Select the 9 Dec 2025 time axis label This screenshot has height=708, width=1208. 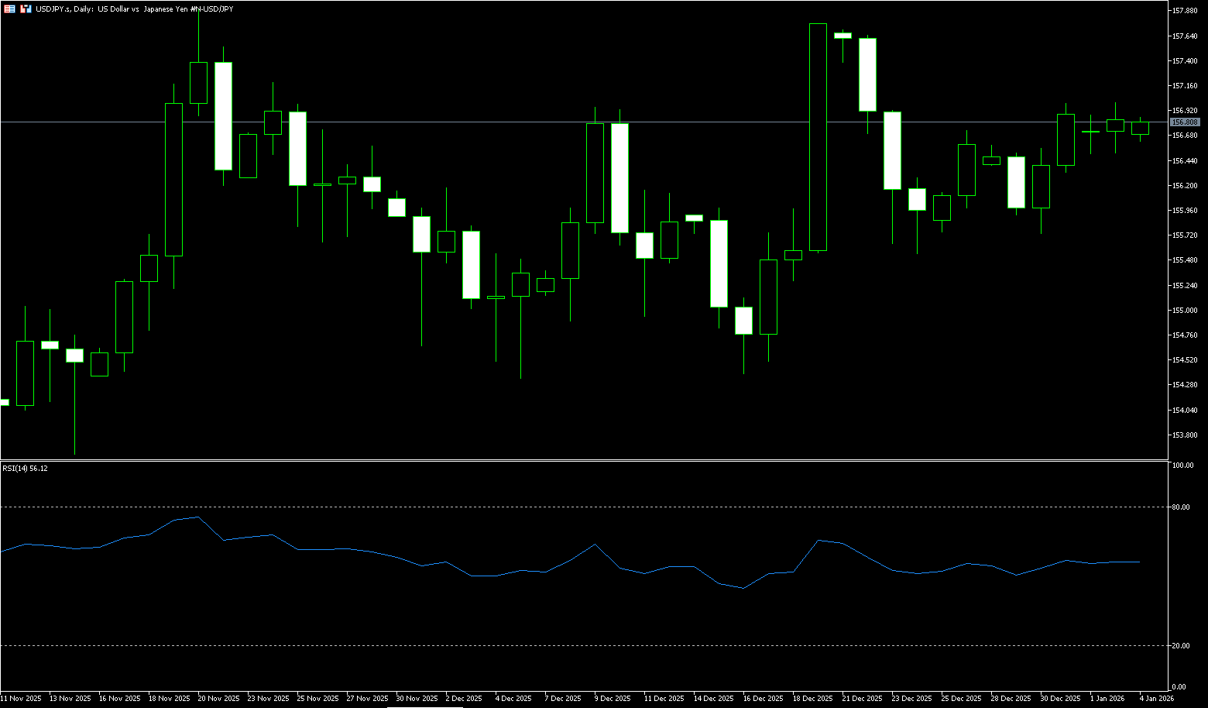(x=613, y=699)
